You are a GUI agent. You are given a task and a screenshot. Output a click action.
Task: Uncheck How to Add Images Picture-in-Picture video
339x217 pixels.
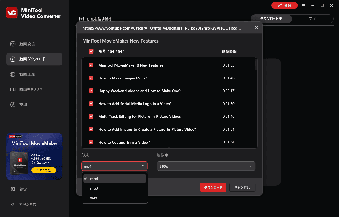pos(91,129)
